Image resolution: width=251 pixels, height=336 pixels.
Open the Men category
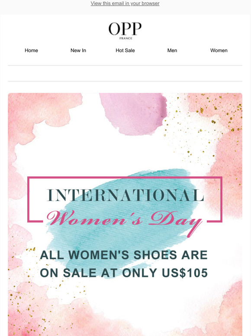pos(172,50)
